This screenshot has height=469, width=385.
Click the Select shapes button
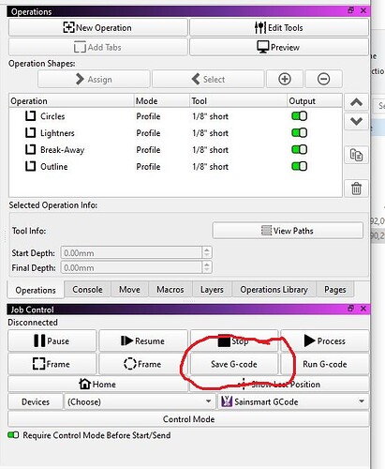tap(208, 79)
